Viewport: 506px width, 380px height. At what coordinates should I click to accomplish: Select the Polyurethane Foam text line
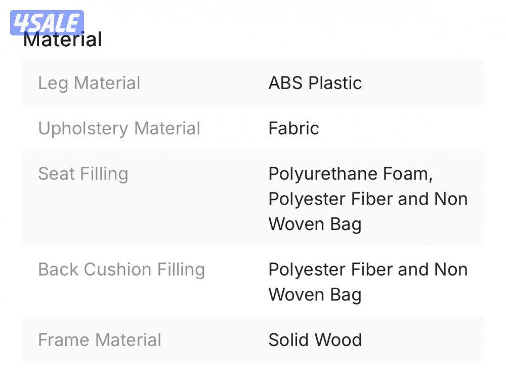click(x=350, y=174)
